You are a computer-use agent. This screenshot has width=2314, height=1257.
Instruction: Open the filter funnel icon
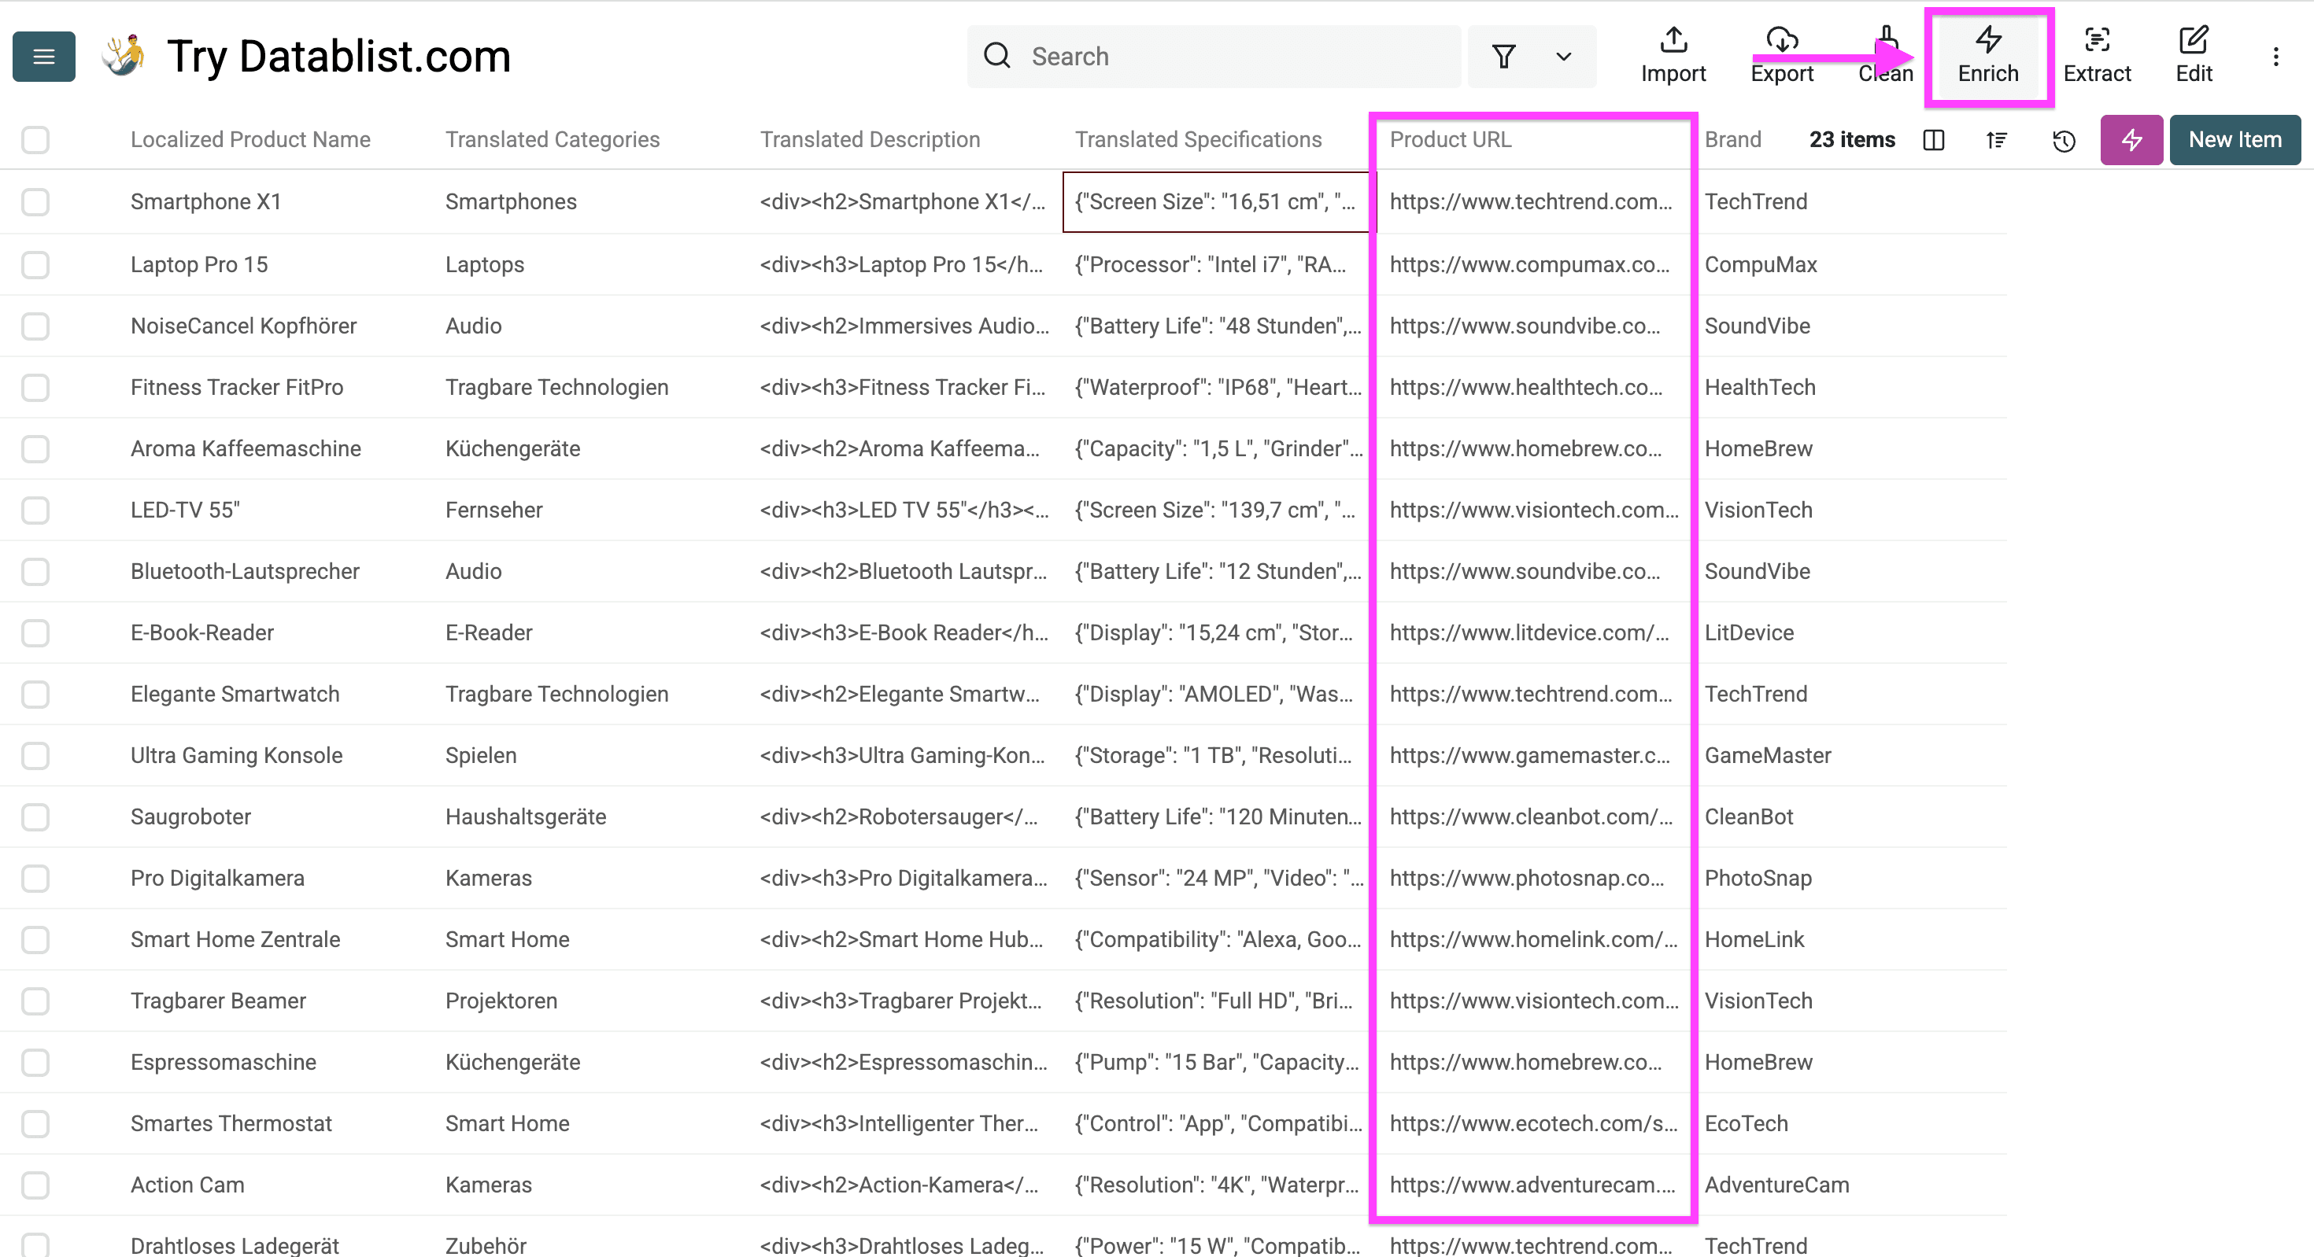(x=1504, y=56)
